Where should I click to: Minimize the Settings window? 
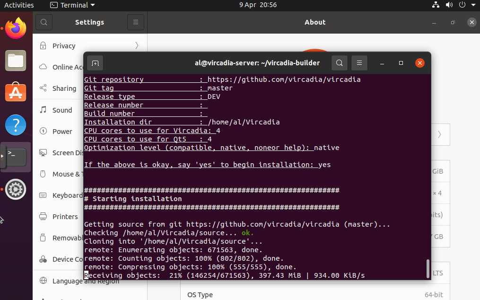pyautogui.click(x=434, y=22)
